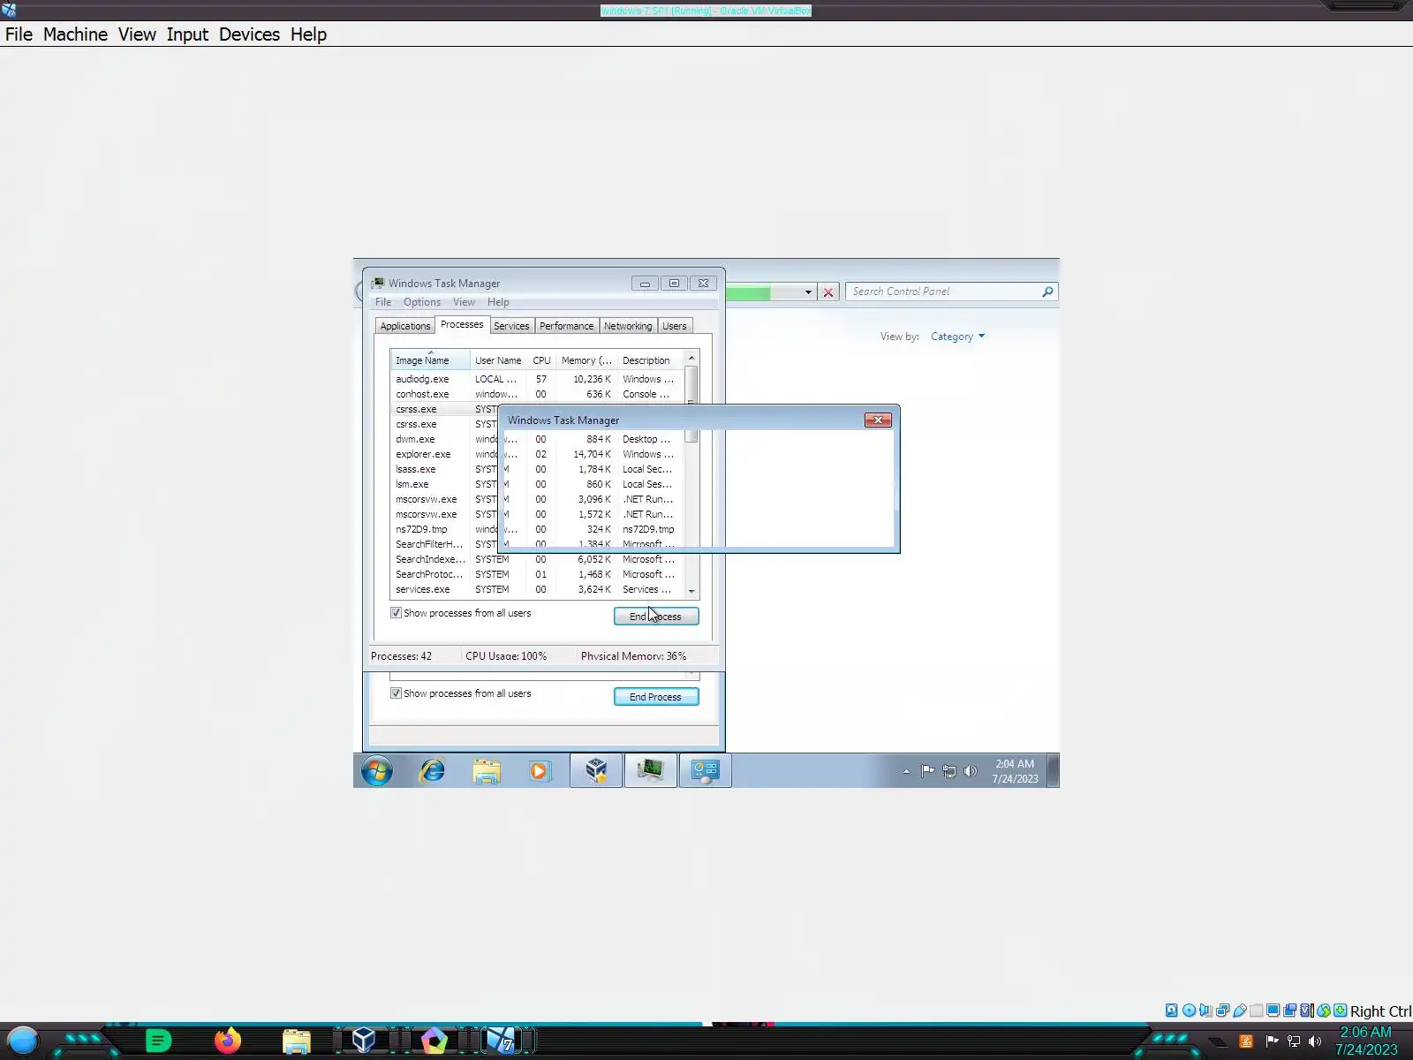Screen dimensions: 1413x1060
Task: Open Windows Explorer folder icon in the guest taskbar
Action: tap(486, 771)
